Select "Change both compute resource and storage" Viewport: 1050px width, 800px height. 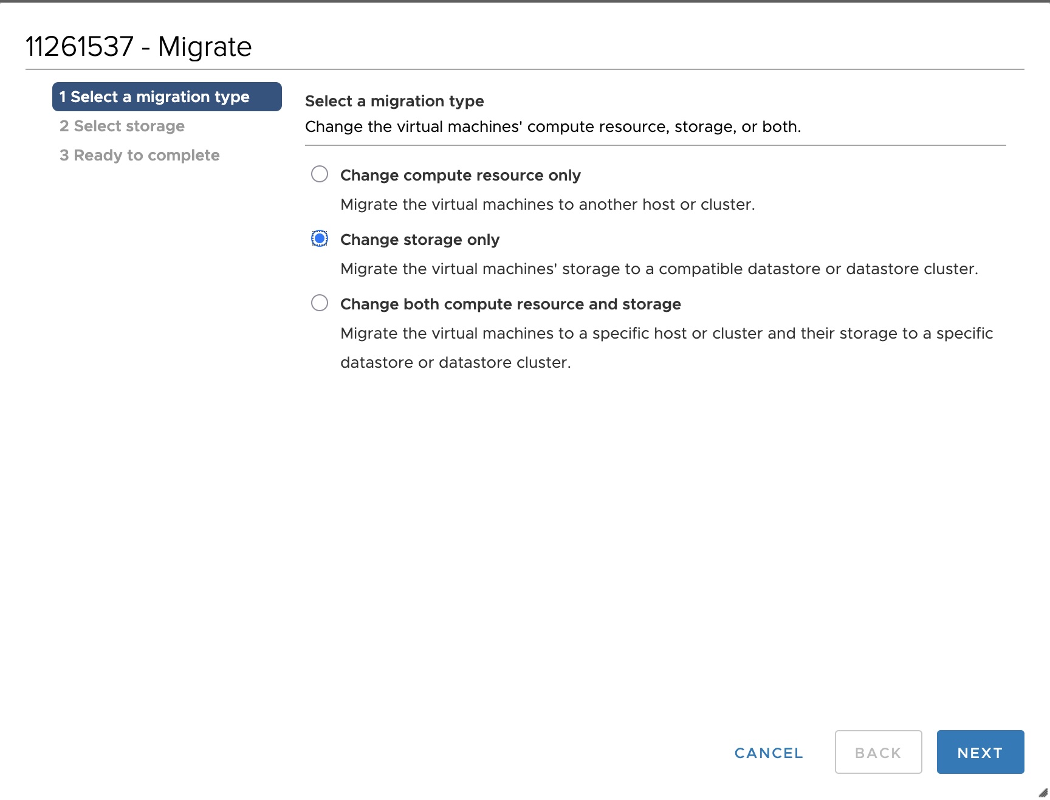tap(320, 303)
